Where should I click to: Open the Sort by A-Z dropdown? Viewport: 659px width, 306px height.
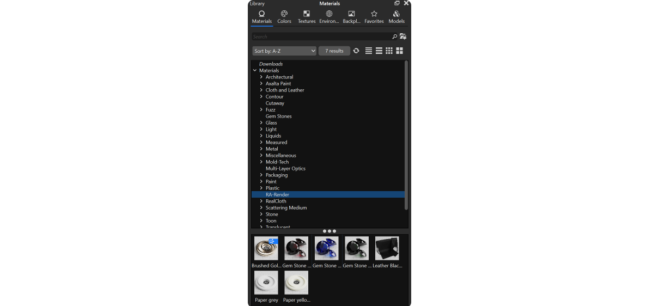coord(284,51)
